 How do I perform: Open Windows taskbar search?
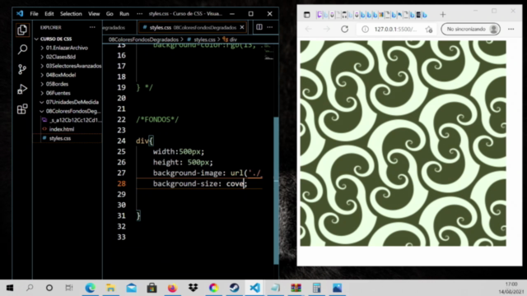[x=30, y=288]
